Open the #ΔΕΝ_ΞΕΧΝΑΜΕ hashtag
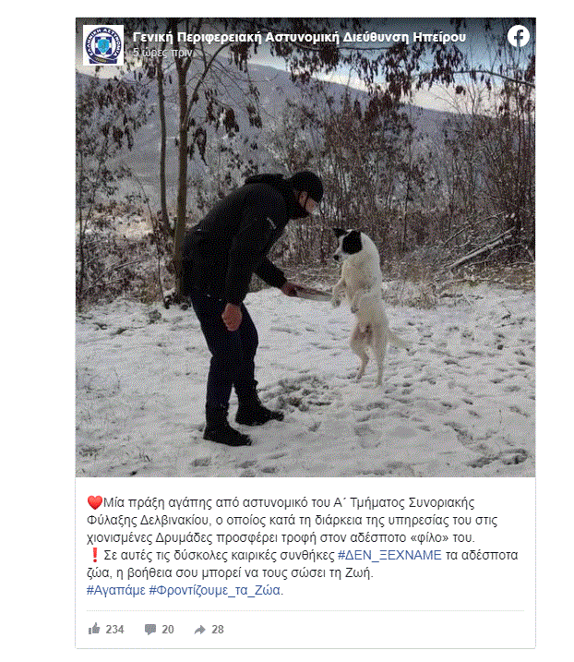This screenshot has height=662, width=574. point(389,555)
